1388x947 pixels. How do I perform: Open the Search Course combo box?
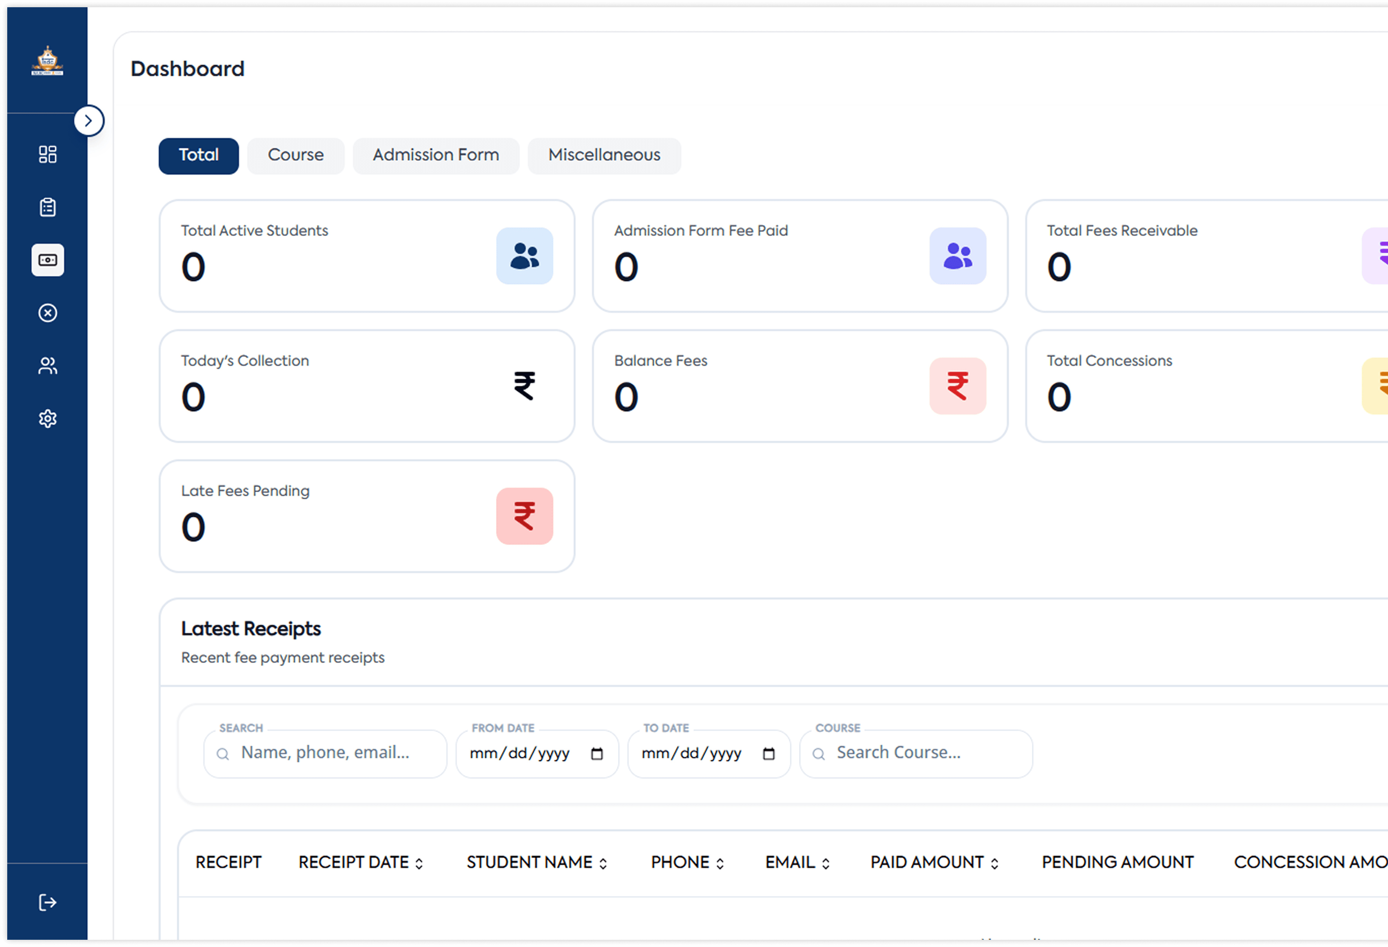[x=915, y=754]
